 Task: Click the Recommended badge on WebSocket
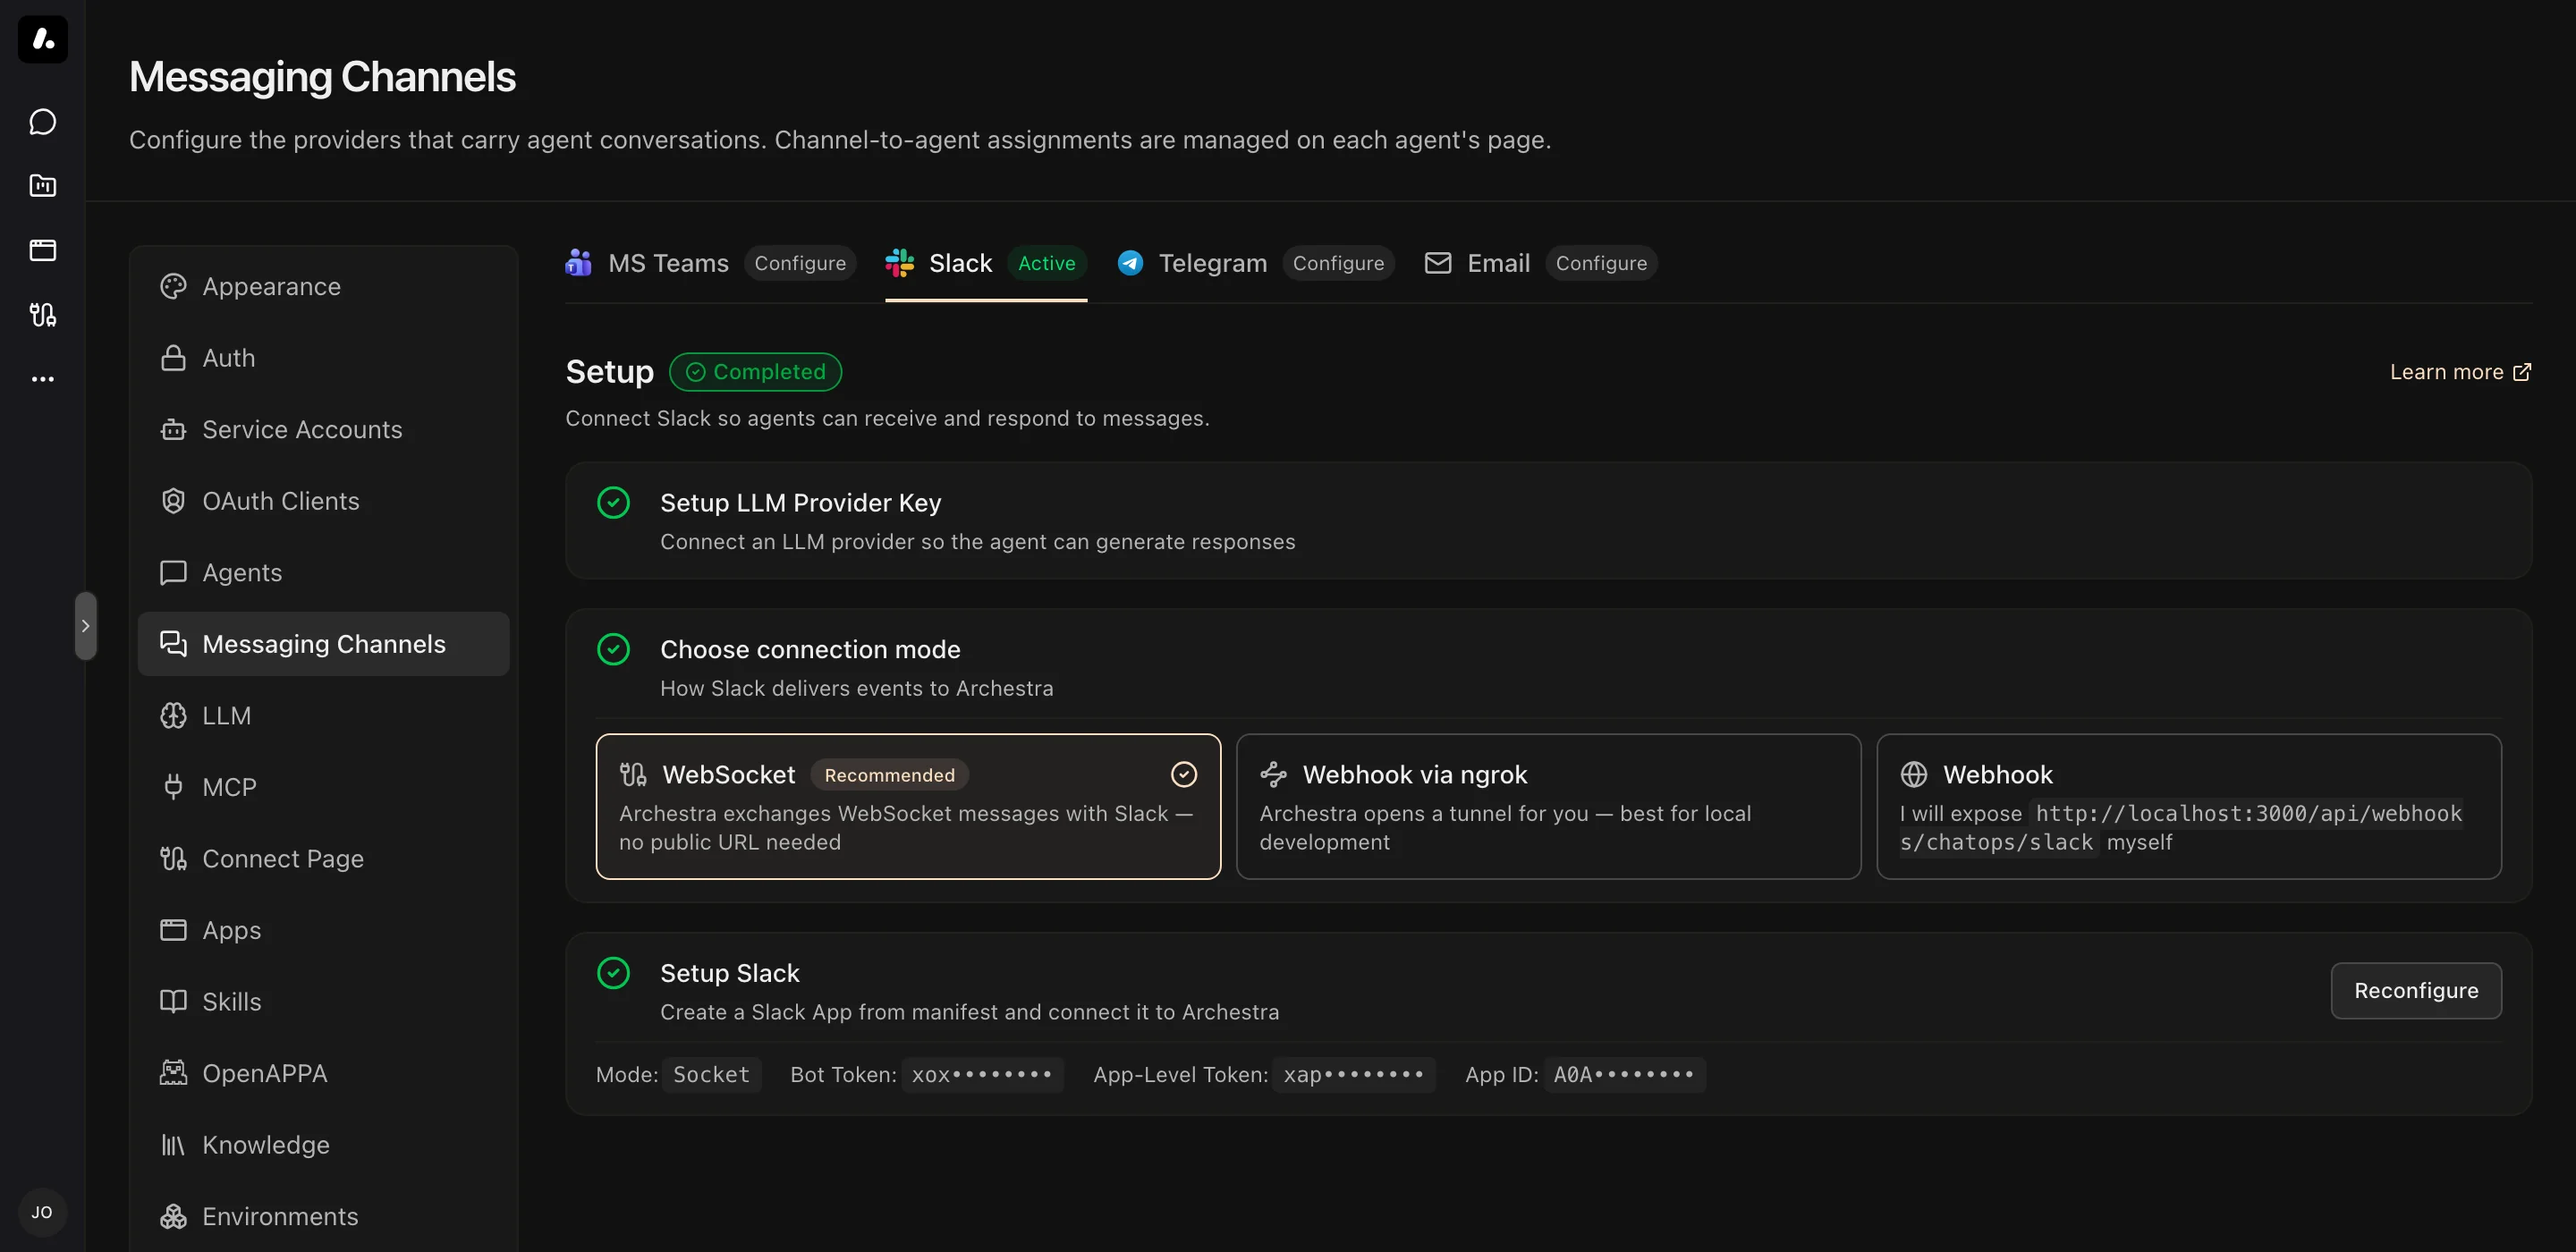[x=889, y=775]
